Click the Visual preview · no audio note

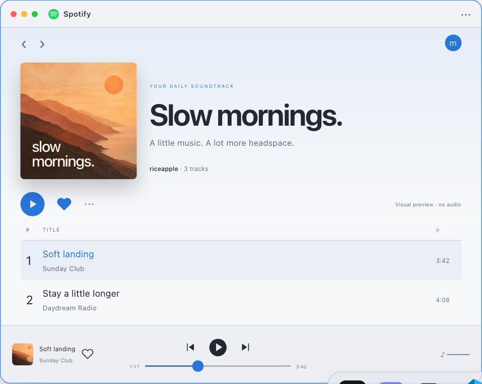coord(428,204)
